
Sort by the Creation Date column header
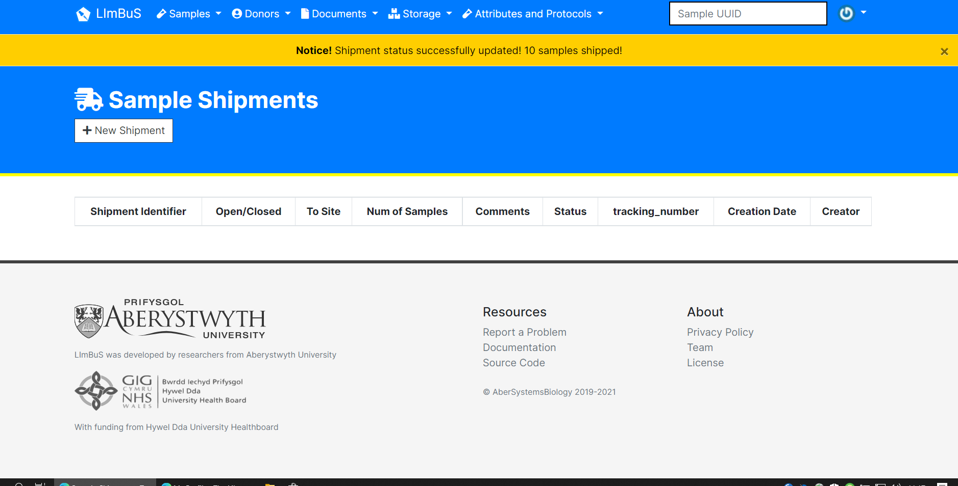pyautogui.click(x=762, y=211)
